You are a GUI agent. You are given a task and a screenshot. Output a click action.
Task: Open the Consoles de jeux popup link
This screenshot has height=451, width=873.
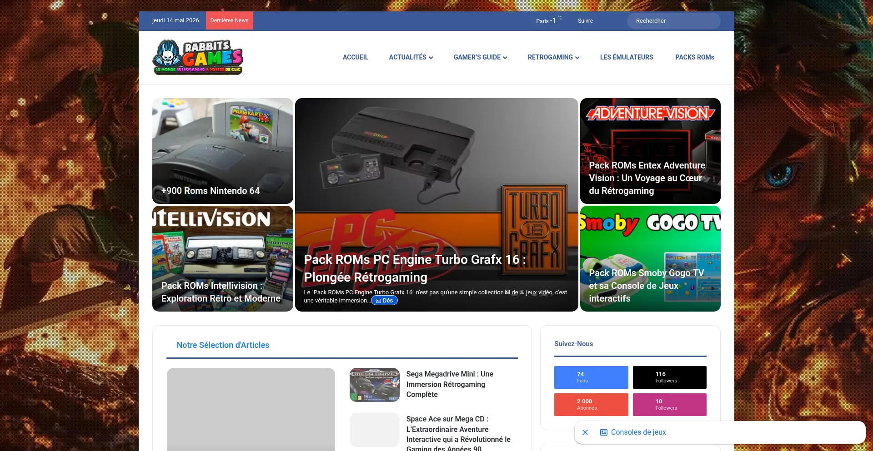click(x=633, y=432)
